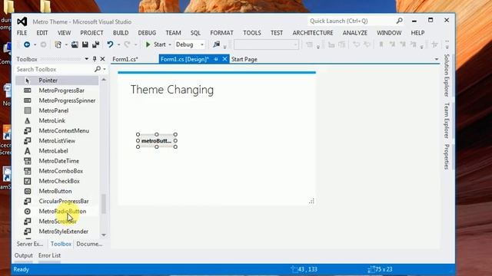Open the VIEW menu
The height and width of the screenshot is (276, 492).
[64, 33]
